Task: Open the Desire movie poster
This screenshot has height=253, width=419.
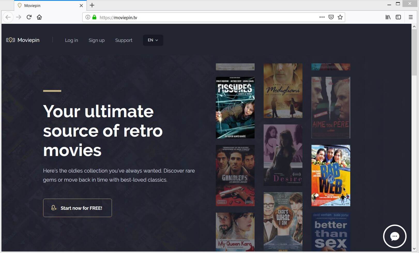Action: (283, 155)
